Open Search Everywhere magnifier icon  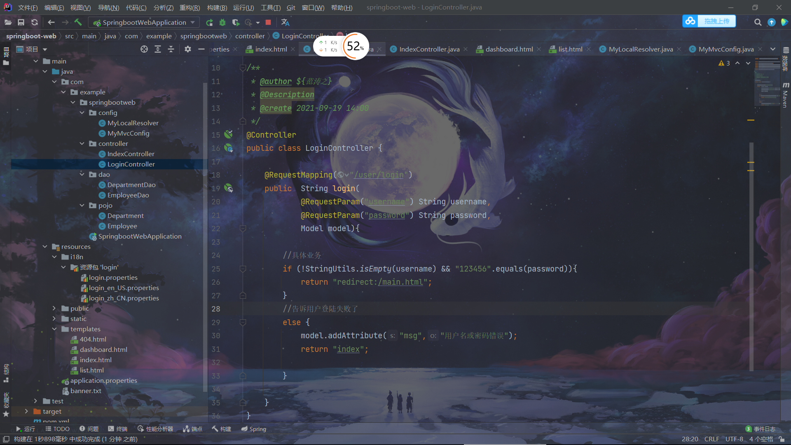click(758, 22)
